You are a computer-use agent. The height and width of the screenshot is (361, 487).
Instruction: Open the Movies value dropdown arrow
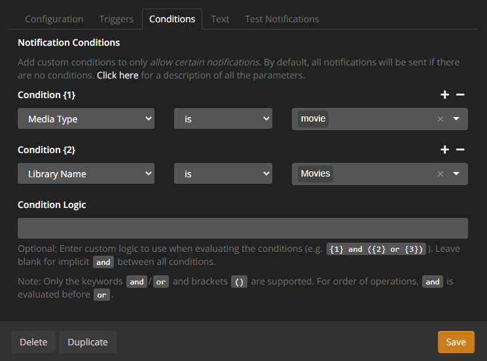456,173
